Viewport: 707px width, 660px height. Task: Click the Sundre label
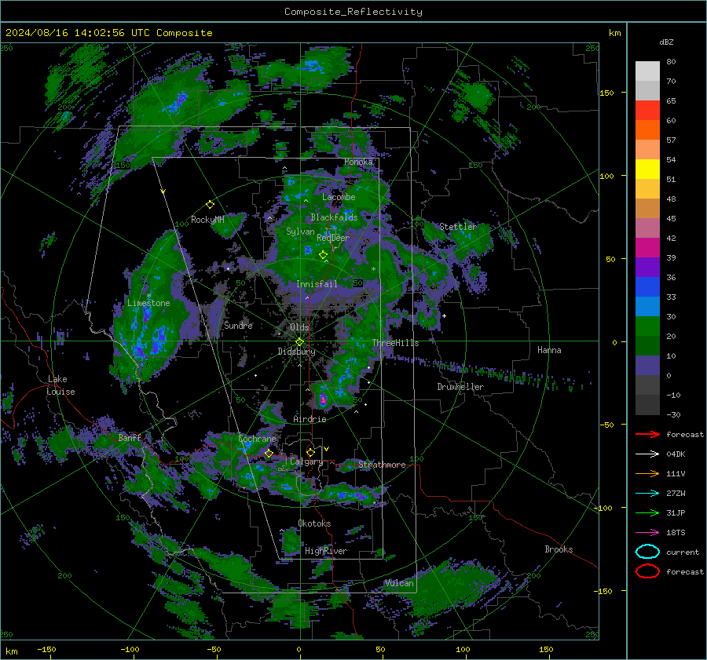click(238, 325)
